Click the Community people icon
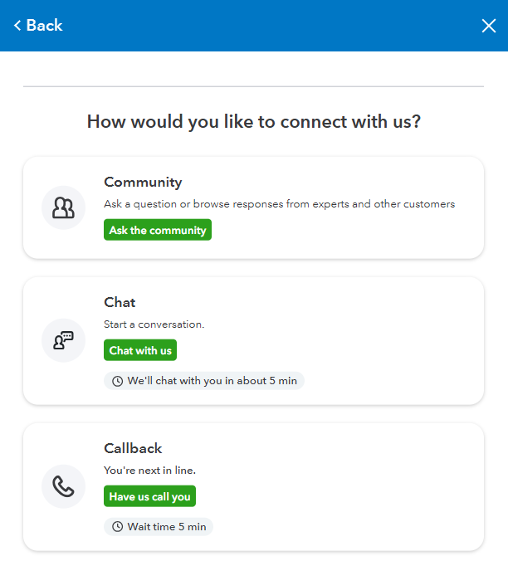Viewport: 508px width, 561px height. click(63, 207)
